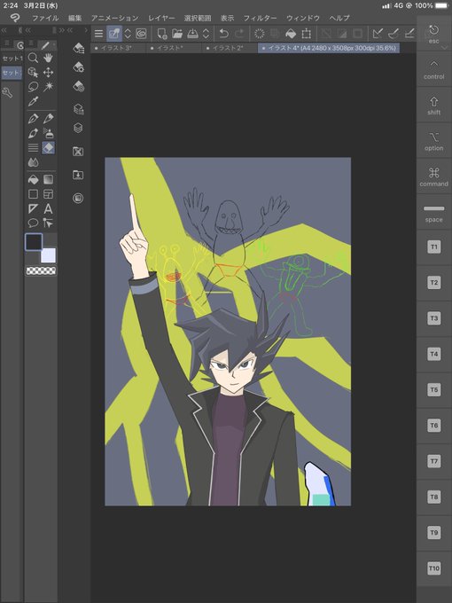Select the Text tool
This screenshot has width=452, height=603.
pos(48,208)
